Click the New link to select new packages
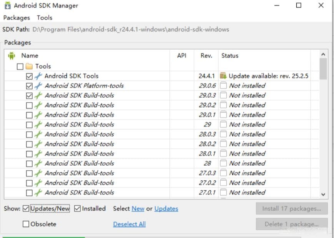Screen dimensions: 334x238 click(x=138, y=209)
